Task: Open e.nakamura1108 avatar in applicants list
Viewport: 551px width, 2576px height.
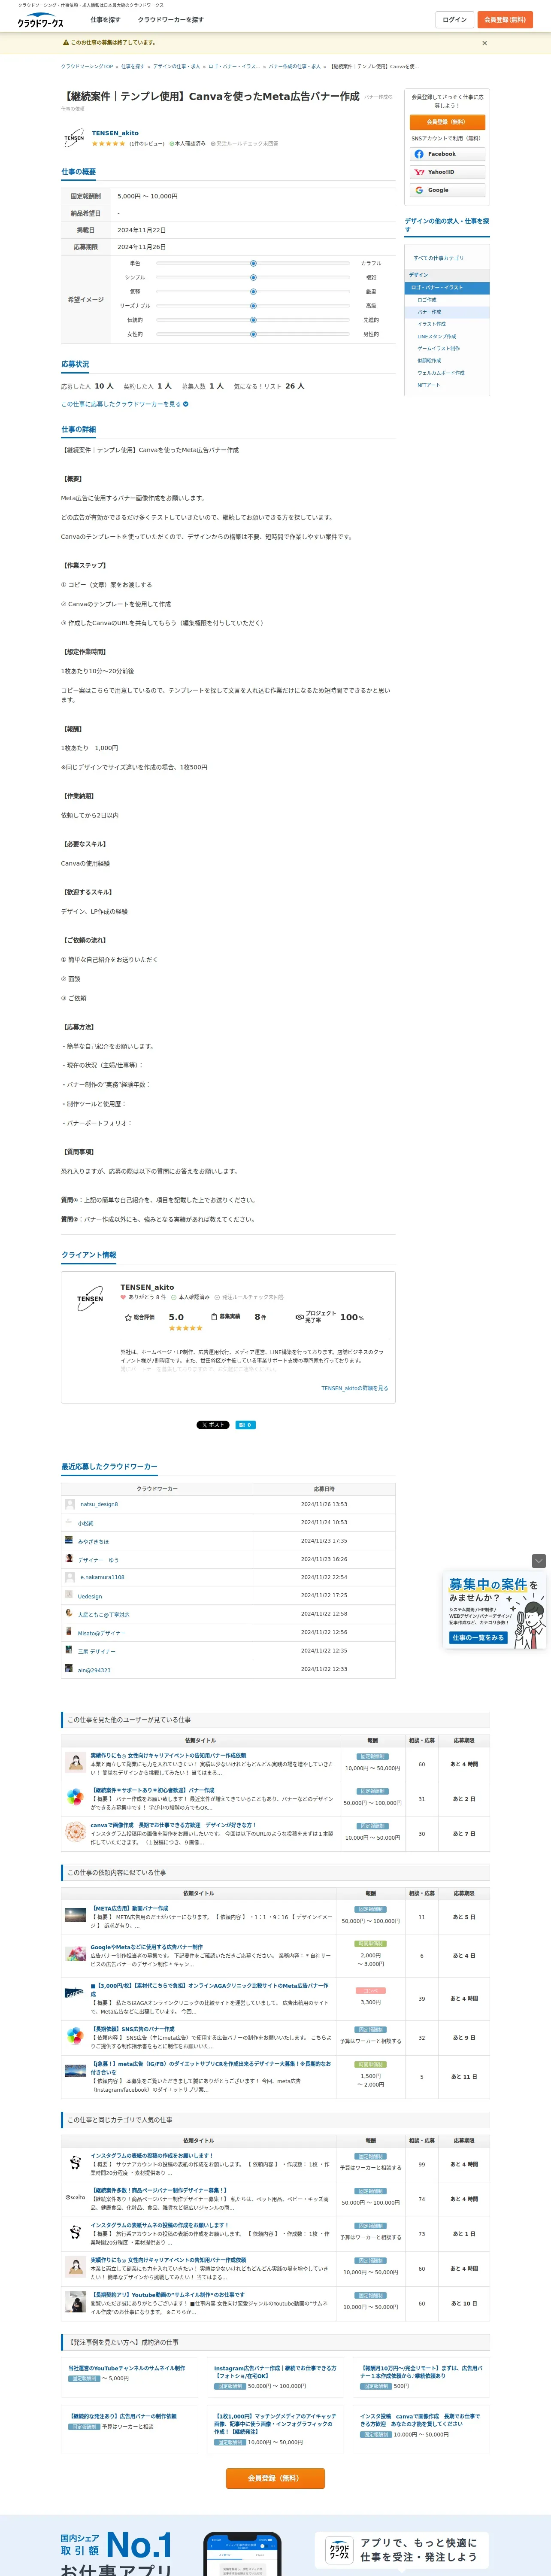Action: click(70, 1577)
